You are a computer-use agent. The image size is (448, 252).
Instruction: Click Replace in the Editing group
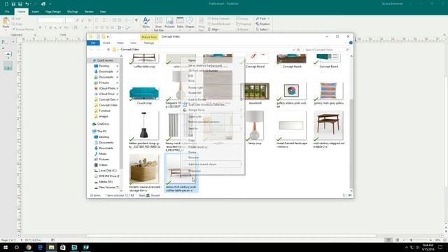coord(263,24)
